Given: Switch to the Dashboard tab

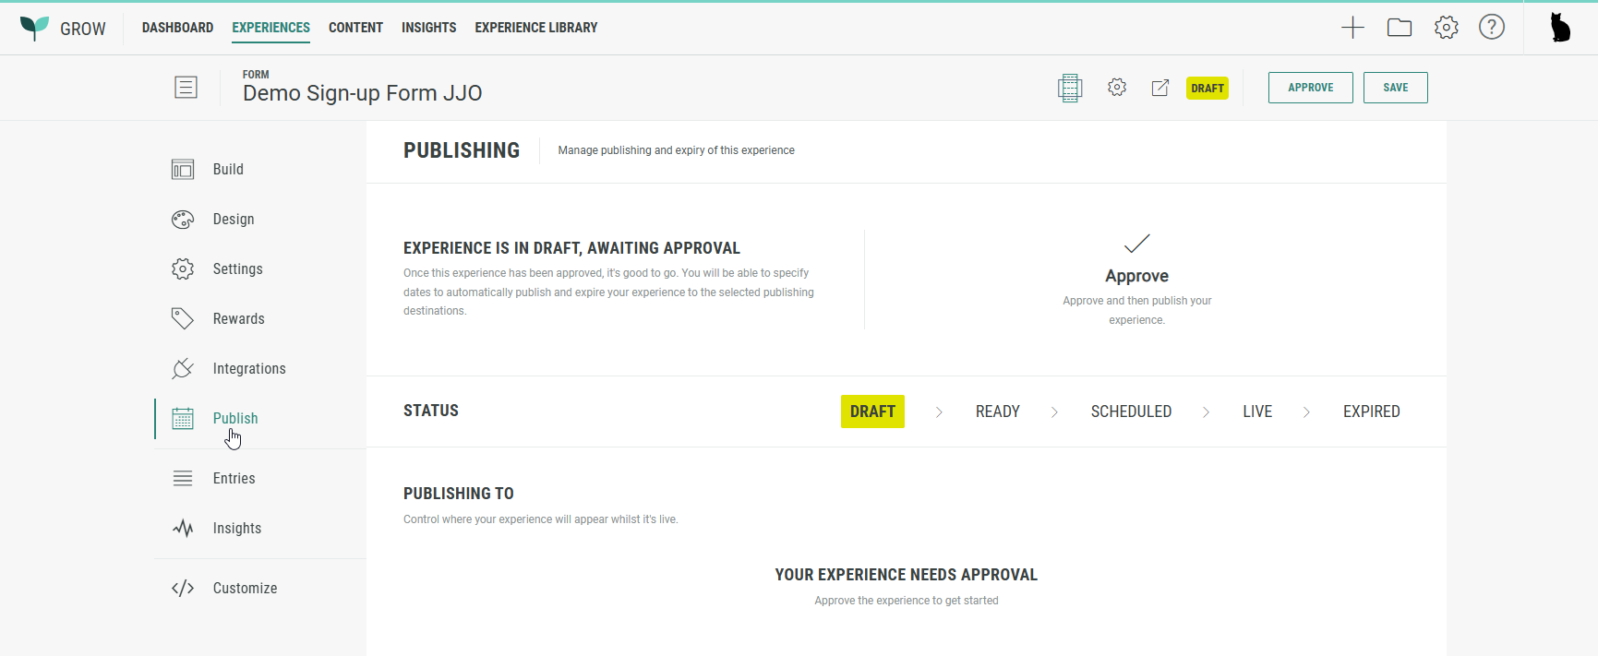Looking at the screenshot, I should pos(177,28).
